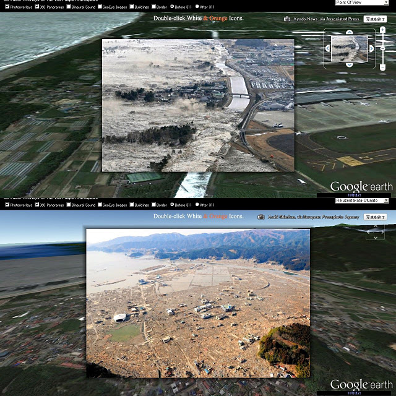Click faded navigator control in Asahi Shimbun view
The height and width of the screenshot is (396, 396).
click(x=376, y=233)
